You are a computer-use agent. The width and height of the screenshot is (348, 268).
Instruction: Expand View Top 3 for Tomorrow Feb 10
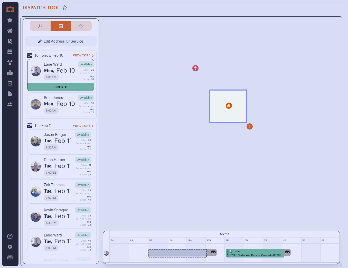click(83, 55)
